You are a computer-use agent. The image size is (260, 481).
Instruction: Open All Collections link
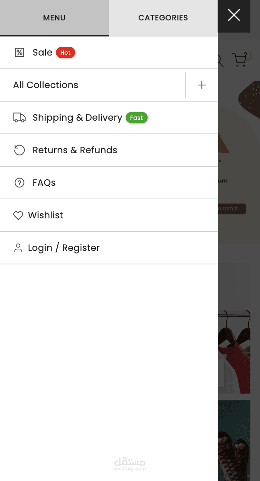point(45,85)
